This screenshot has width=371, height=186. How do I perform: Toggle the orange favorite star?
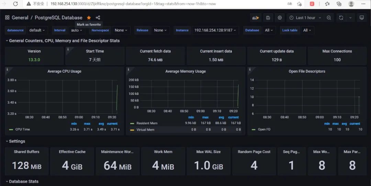(x=89, y=18)
